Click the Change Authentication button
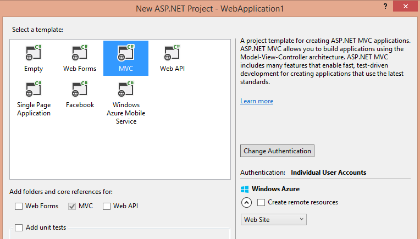Image resolution: width=420 pixels, height=239 pixels. coord(278,151)
